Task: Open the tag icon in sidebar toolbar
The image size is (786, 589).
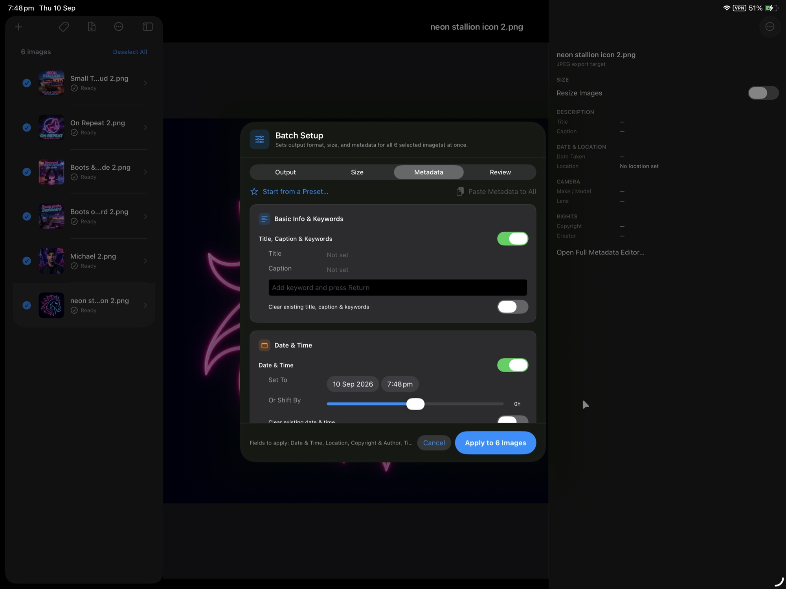Action: (x=64, y=27)
